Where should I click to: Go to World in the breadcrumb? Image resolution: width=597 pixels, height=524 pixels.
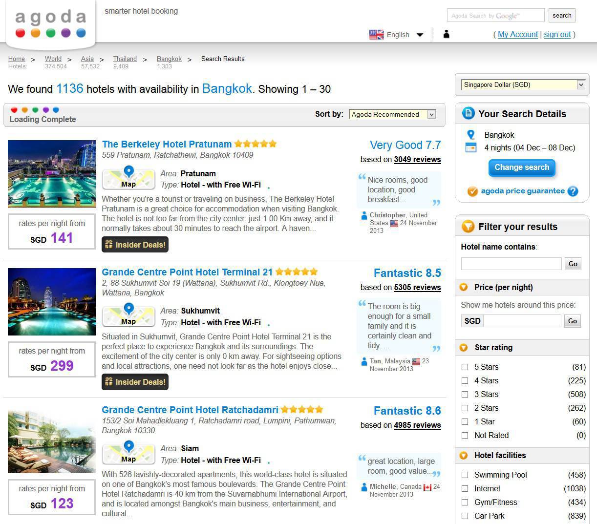[x=53, y=59]
